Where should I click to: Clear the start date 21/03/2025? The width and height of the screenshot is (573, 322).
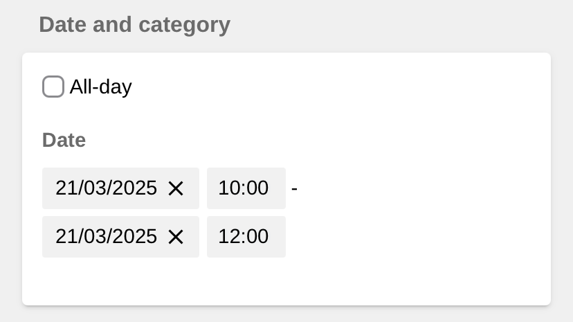176,188
